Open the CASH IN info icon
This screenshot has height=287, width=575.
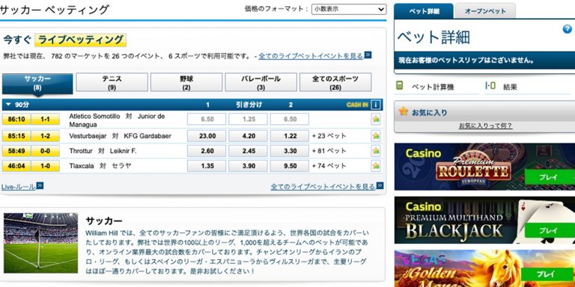coord(376,105)
